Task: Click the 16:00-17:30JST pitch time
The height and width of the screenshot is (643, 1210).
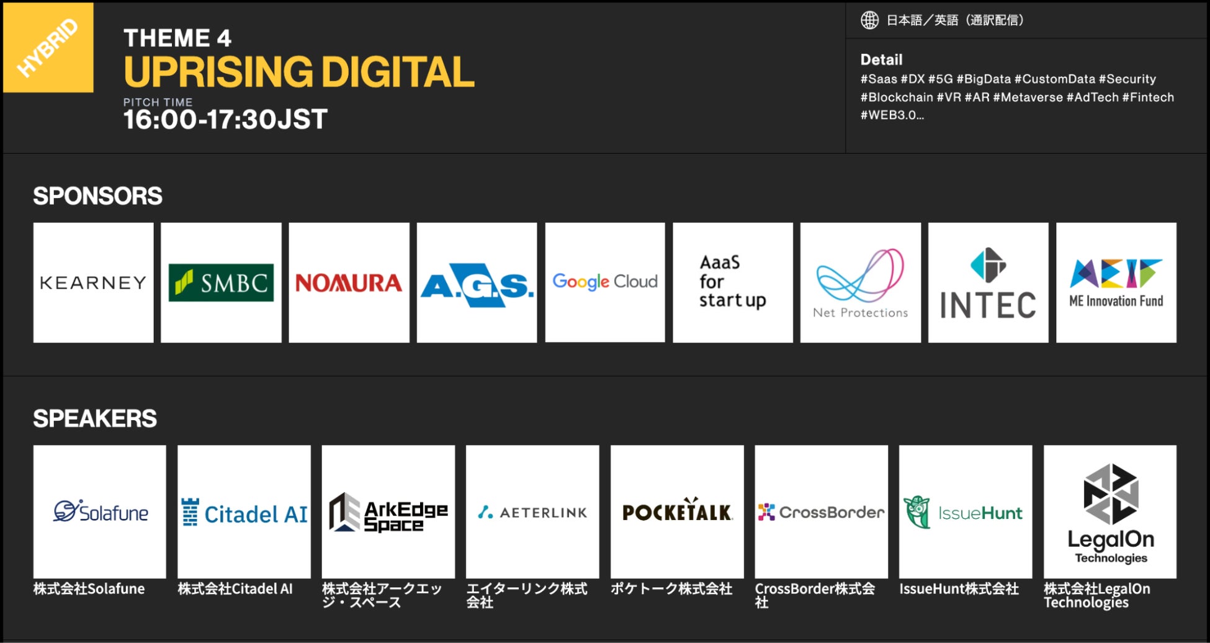Action: tap(225, 119)
